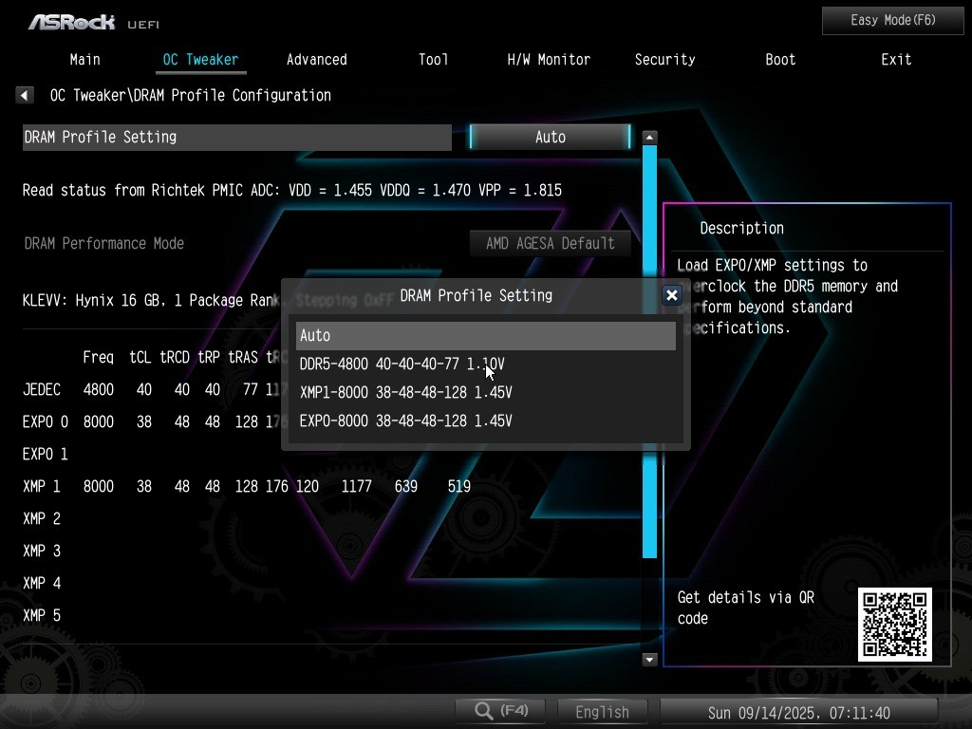Switch to the Advanced tab
Image resolution: width=972 pixels, height=729 pixels.
316,59
